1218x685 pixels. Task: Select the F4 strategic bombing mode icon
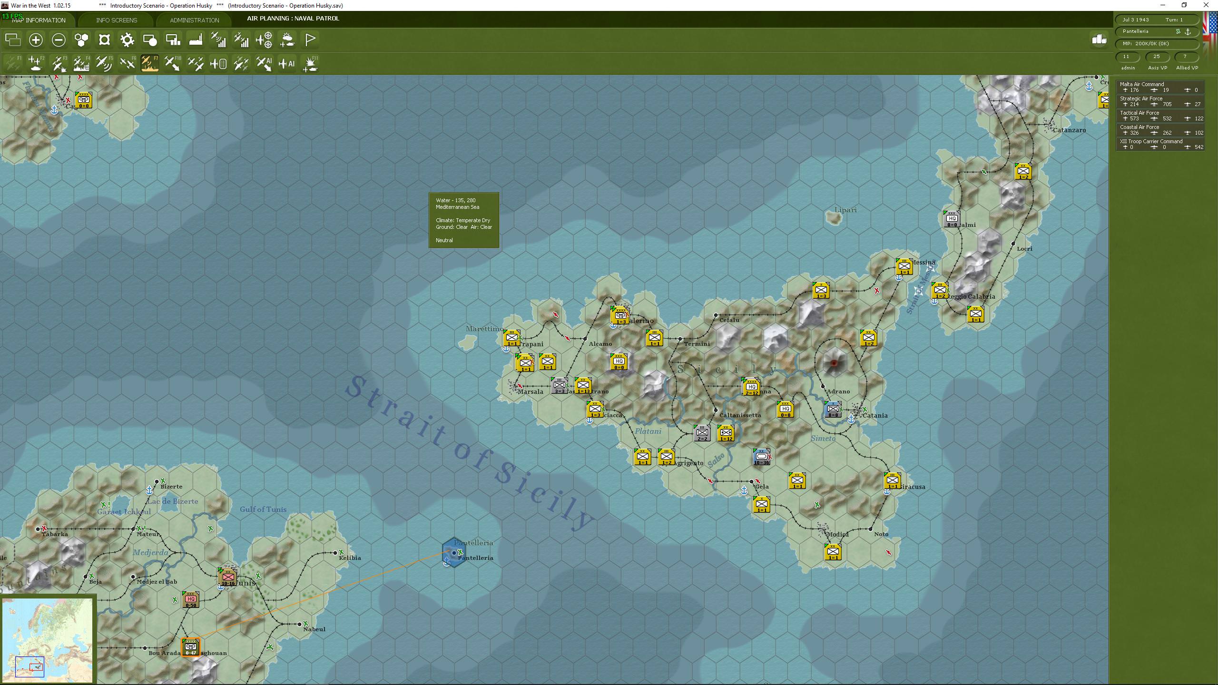tap(81, 63)
